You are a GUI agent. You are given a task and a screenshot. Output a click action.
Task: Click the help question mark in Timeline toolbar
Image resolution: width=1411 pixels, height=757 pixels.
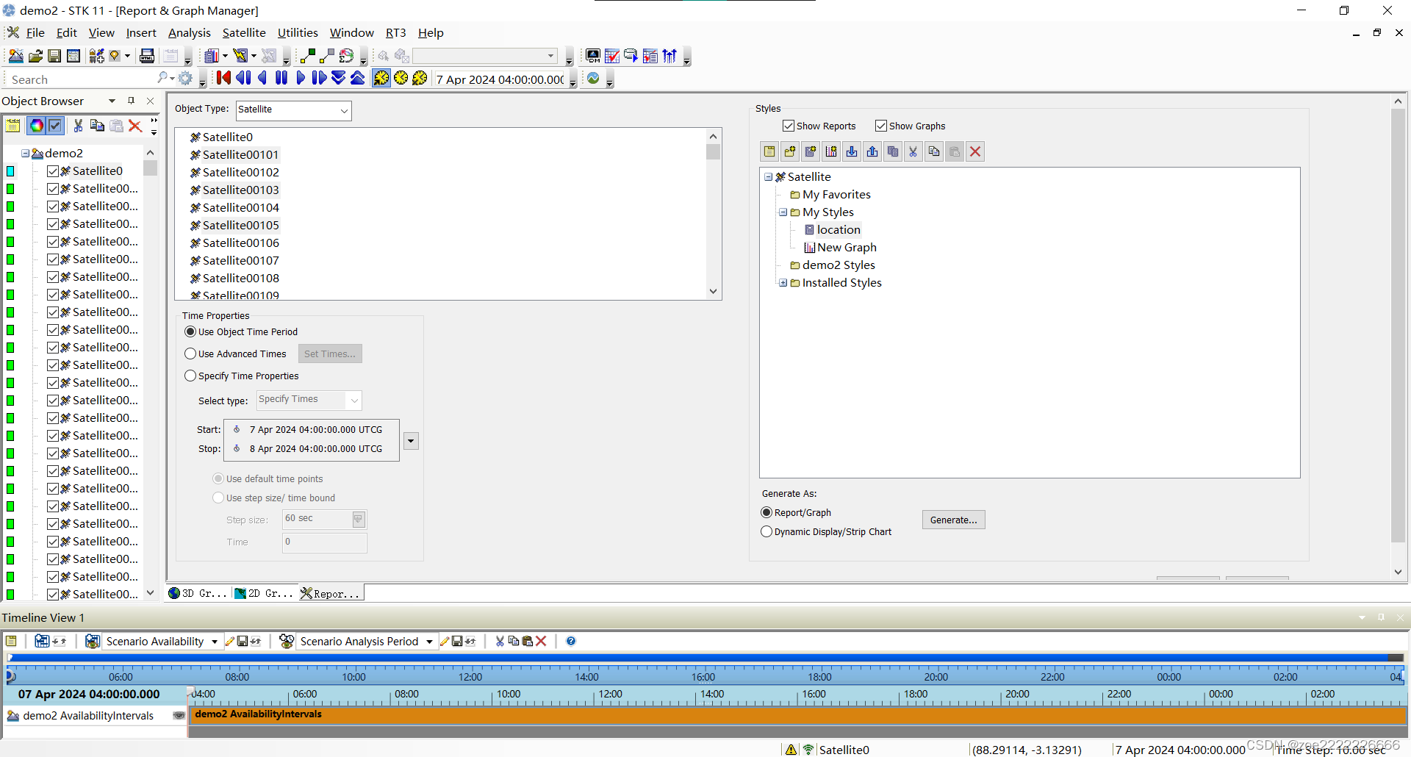[x=571, y=641]
